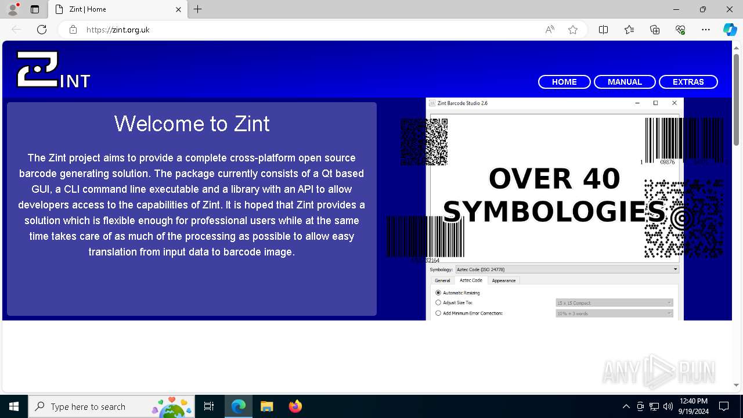Click the Welcome to Zint heading

(x=192, y=124)
